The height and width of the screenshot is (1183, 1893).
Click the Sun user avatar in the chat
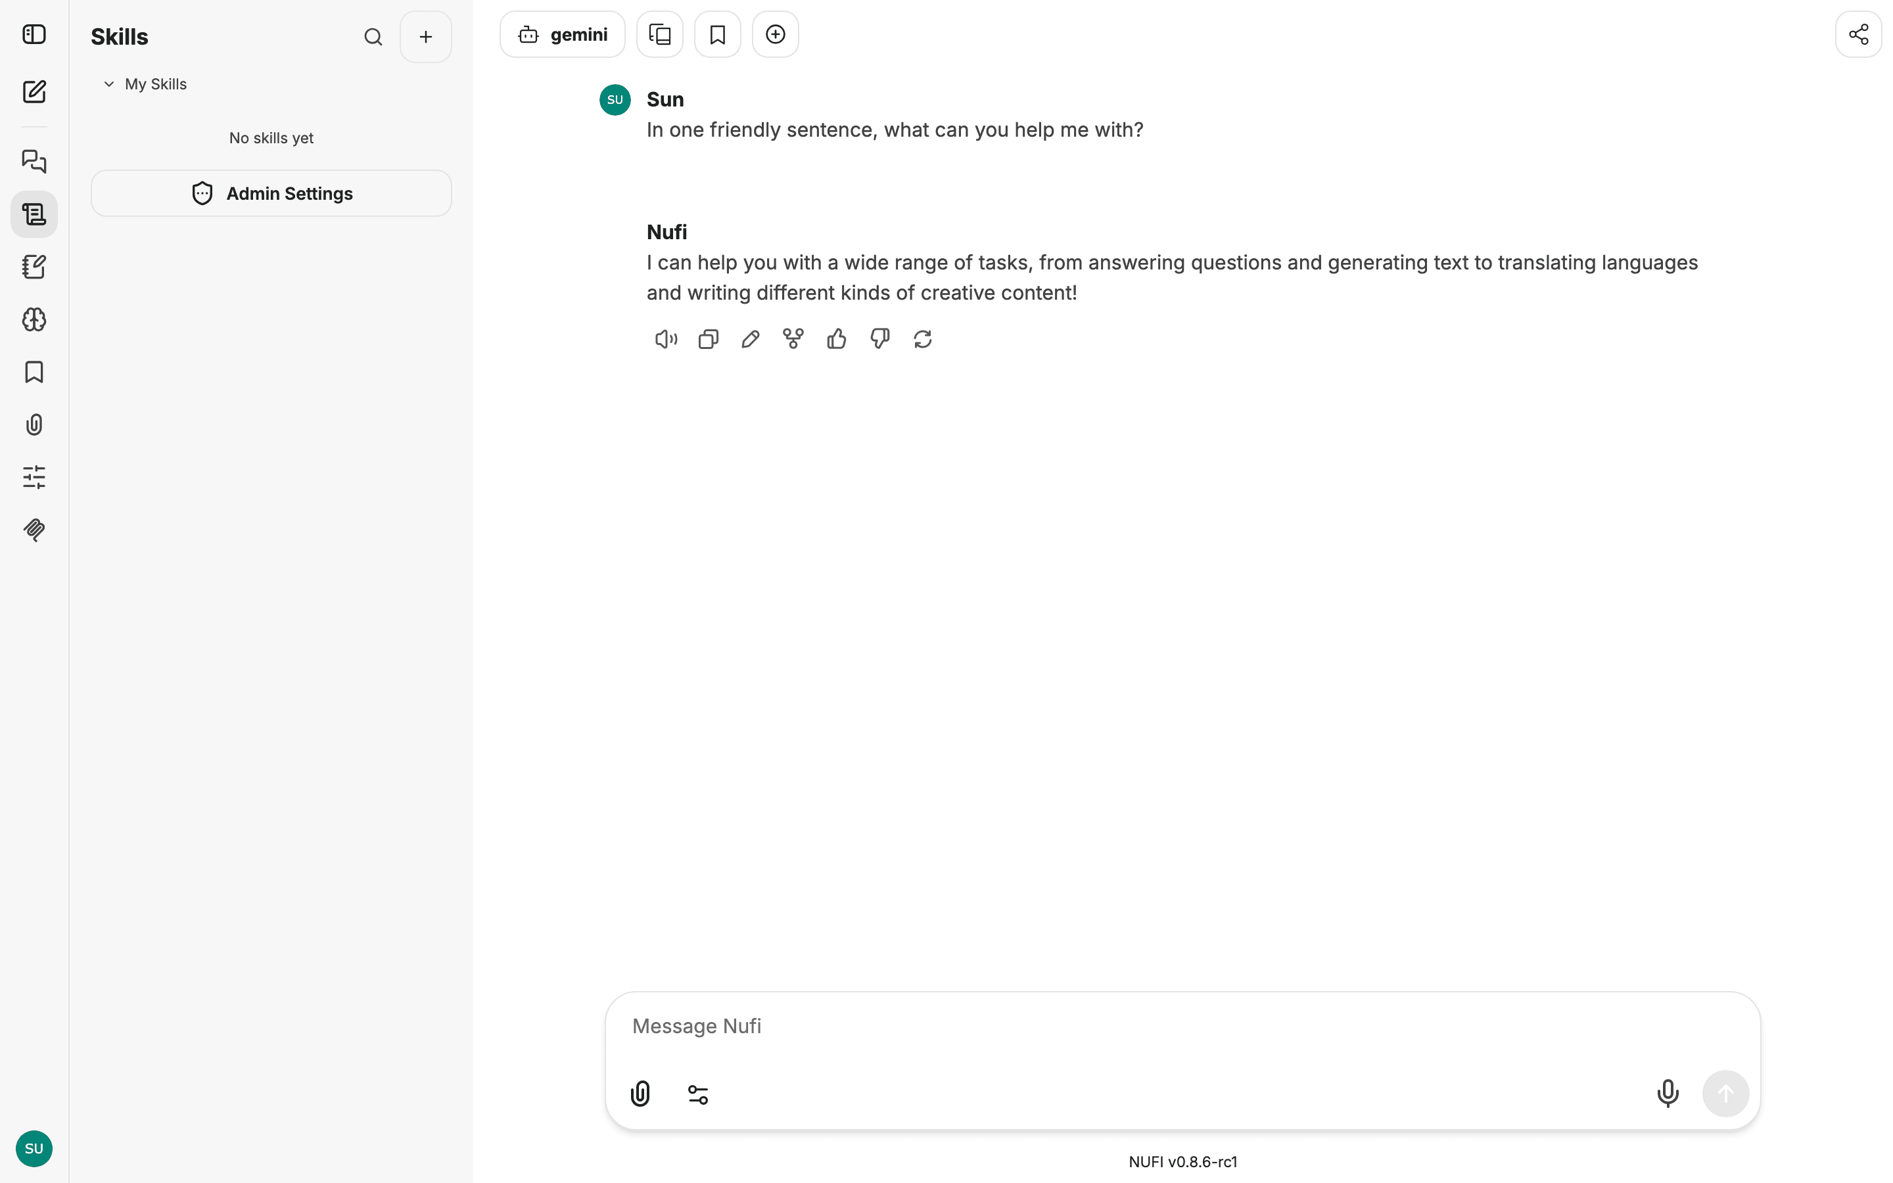pos(615,100)
